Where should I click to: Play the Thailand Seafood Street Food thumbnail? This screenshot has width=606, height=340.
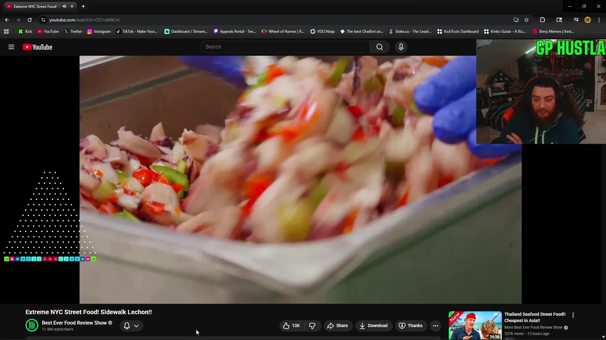475,325
